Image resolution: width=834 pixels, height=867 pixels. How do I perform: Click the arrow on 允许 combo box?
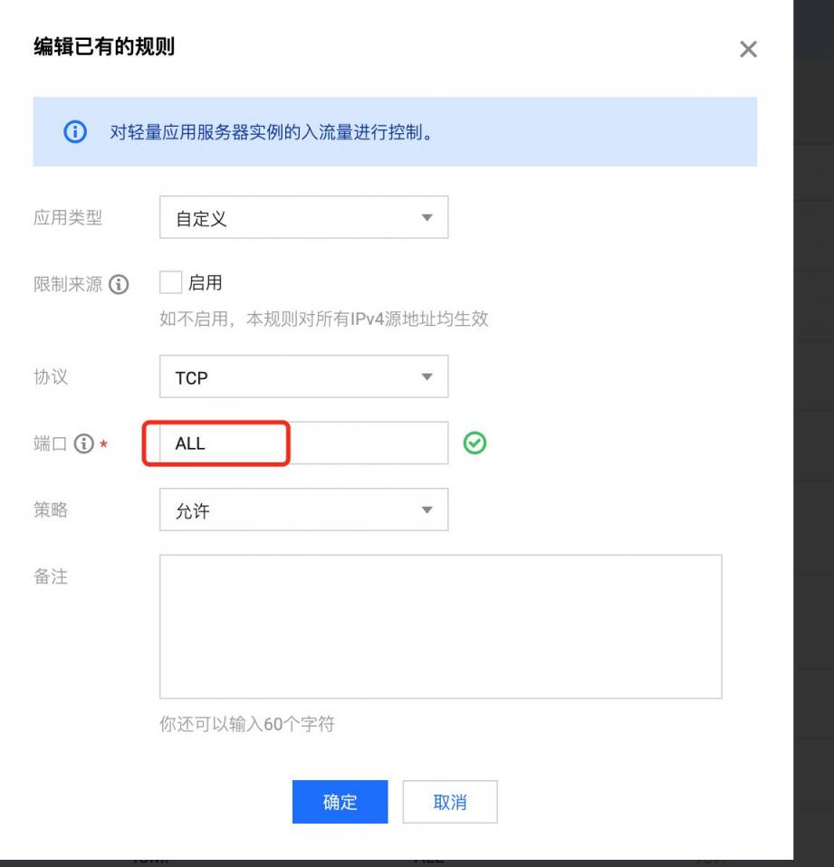(x=427, y=510)
